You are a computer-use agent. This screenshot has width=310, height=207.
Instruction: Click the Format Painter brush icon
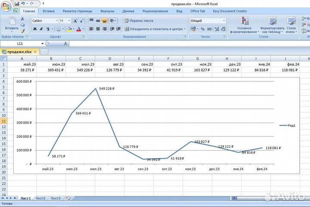[x=22, y=31]
